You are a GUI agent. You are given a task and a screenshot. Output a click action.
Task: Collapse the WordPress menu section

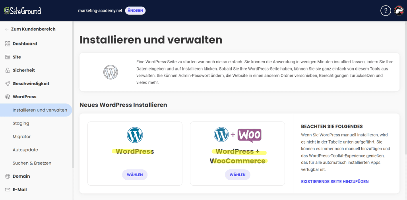(x=24, y=97)
